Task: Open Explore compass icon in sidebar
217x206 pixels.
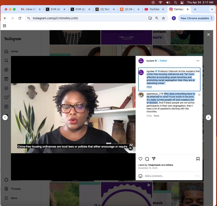Action: tap(6, 70)
